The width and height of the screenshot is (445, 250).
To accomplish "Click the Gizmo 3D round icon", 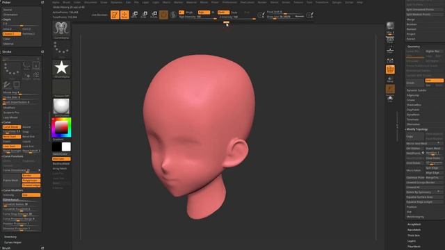I will [x=163, y=15].
